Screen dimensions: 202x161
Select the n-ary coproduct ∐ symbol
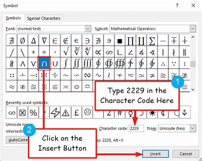point(141,40)
